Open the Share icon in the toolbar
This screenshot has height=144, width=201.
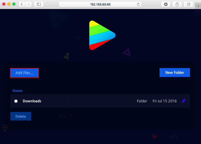pos(177,4)
